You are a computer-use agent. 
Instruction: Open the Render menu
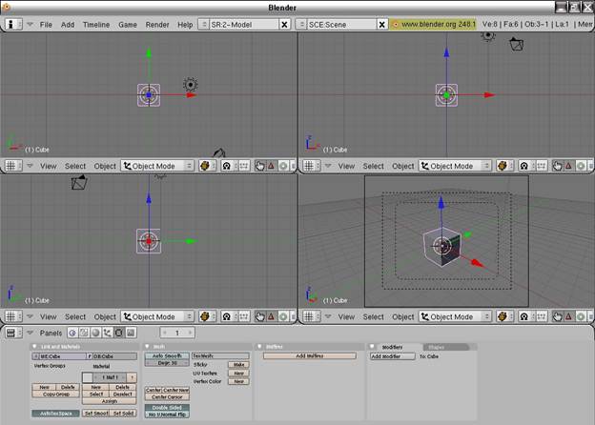pyautogui.click(x=156, y=24)
